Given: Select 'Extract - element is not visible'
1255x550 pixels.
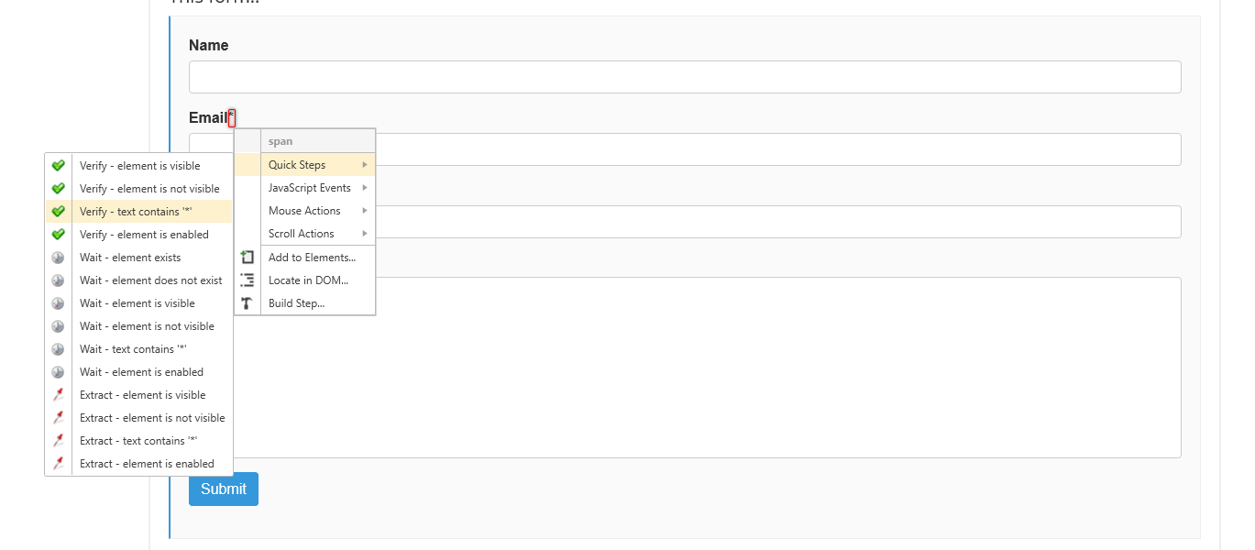Looking at the screenshot, I should pyautogui.click(x=152, y=418).
